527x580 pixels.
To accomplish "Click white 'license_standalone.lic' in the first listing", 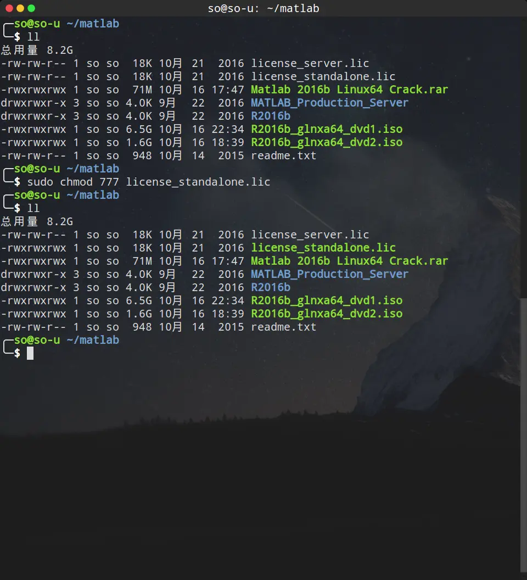I will click(323, 76).
